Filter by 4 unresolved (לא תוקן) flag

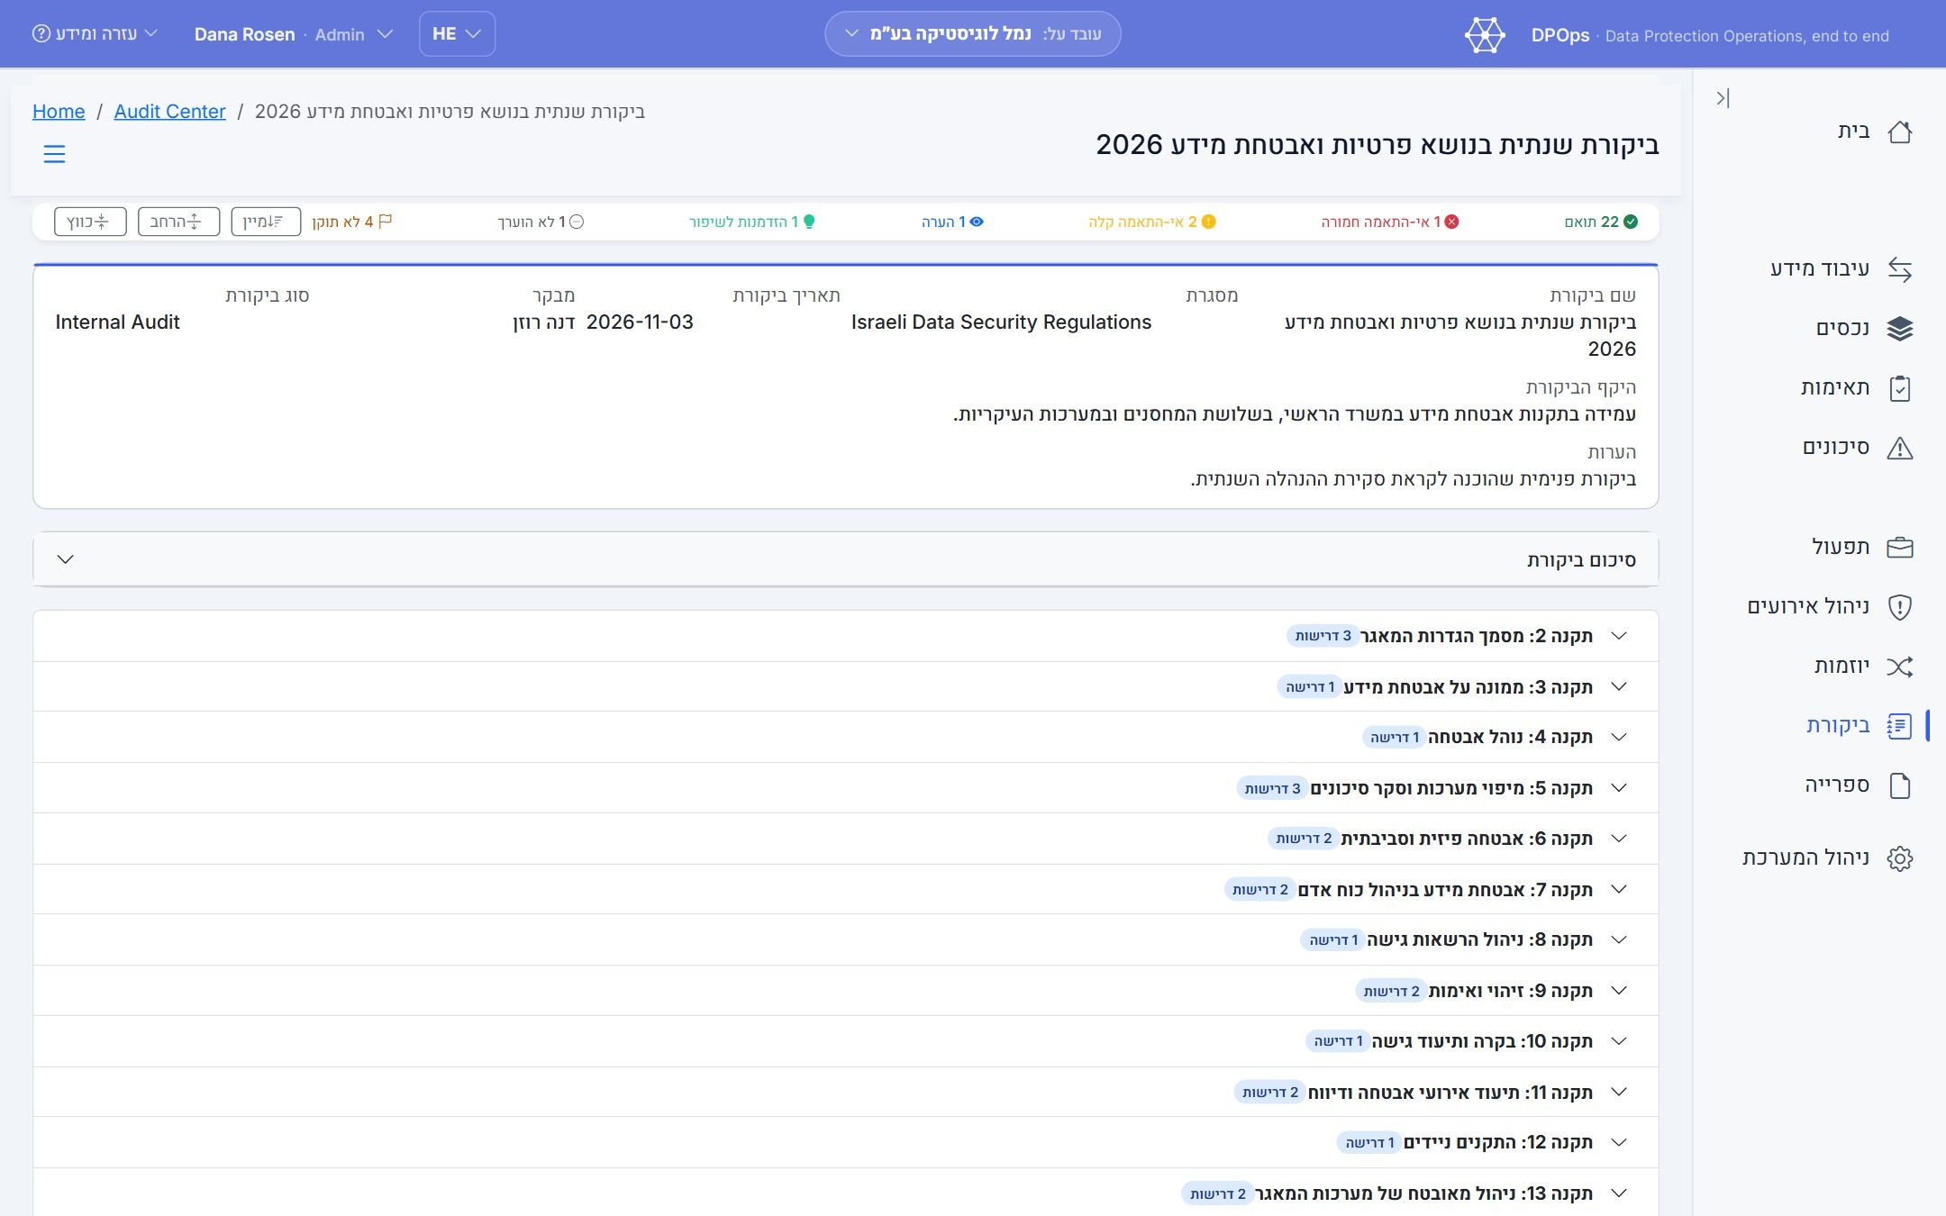(351, 222)
